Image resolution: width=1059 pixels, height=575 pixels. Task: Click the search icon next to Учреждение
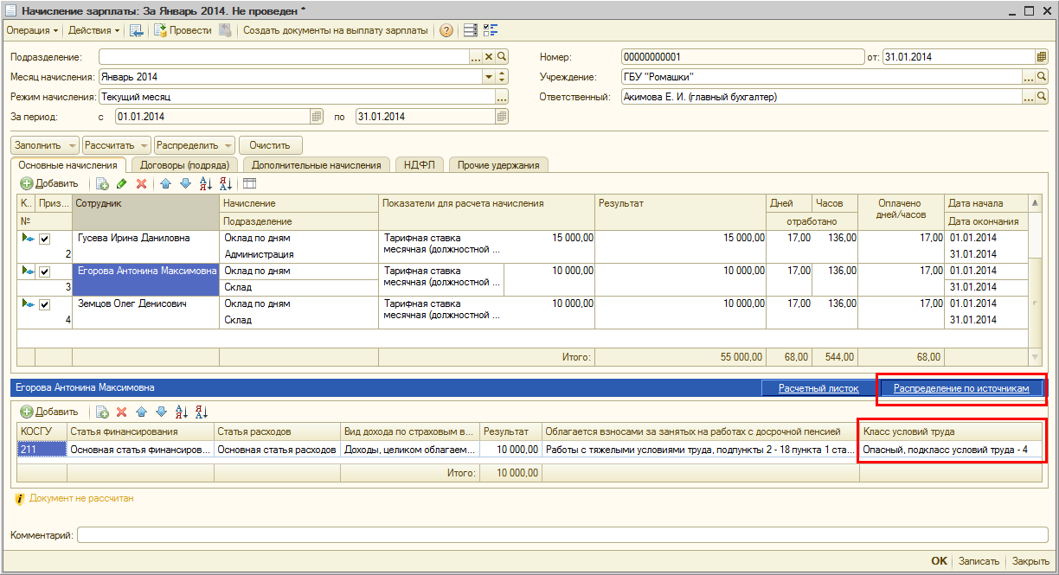(x=1042, y=77)
